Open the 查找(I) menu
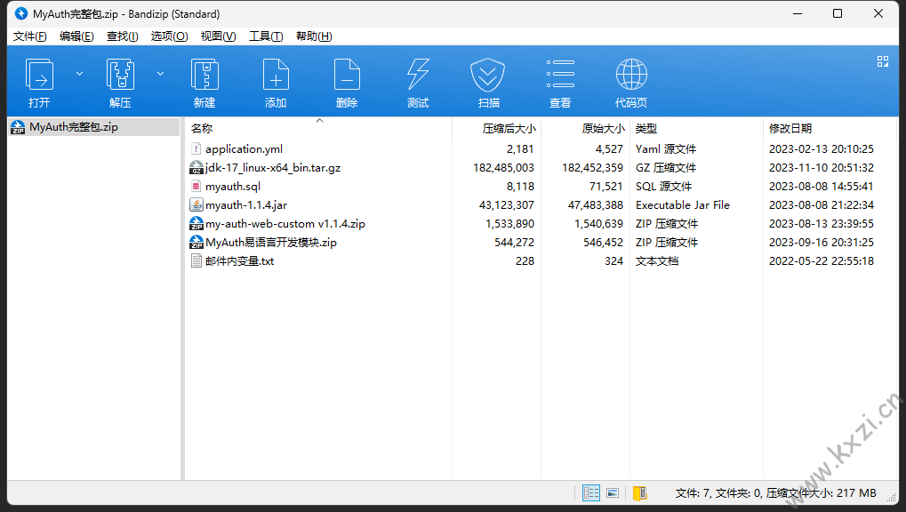 pyautogui.click(x=123, y=36)
